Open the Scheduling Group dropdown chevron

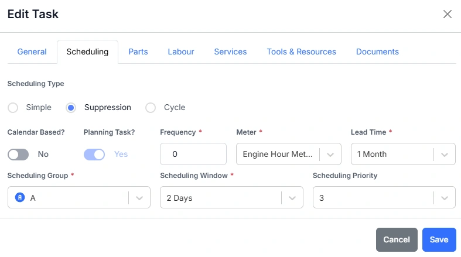139,198
